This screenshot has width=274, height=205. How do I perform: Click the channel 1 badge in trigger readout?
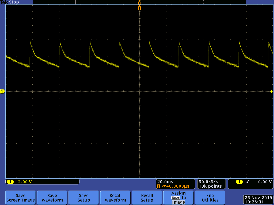pos(239,182)
